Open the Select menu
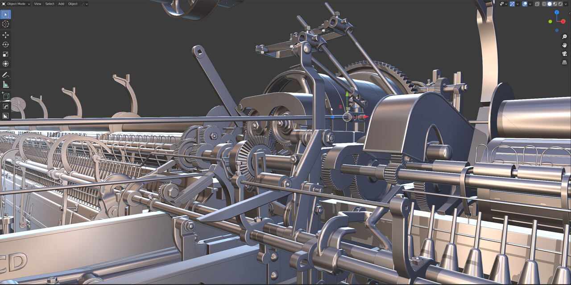The width and height of the screenshot is (571, 285). pyautogui.click(x=50, y=4)
